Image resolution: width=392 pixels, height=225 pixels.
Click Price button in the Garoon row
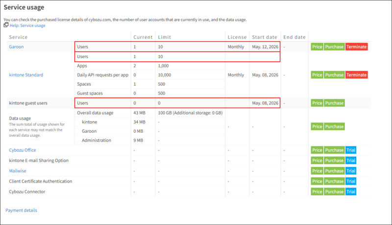click(x=317, y=47)
